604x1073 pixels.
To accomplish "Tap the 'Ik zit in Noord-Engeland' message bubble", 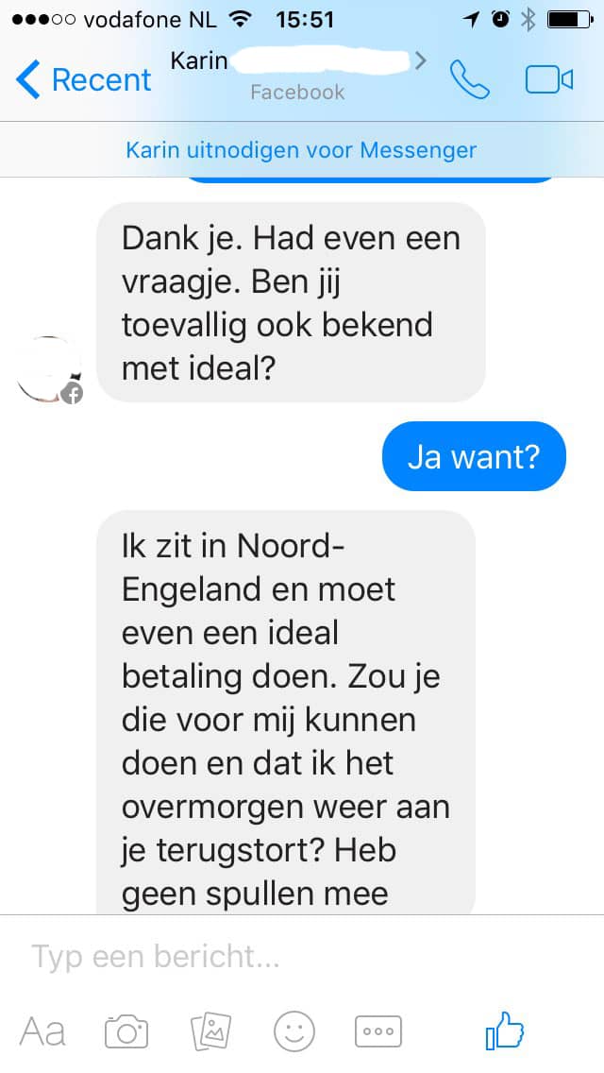I will point(285,713).
